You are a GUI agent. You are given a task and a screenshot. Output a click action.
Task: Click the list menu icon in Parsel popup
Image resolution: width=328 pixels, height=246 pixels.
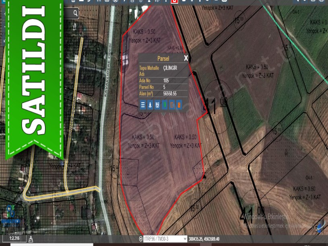tap(143, 105)
